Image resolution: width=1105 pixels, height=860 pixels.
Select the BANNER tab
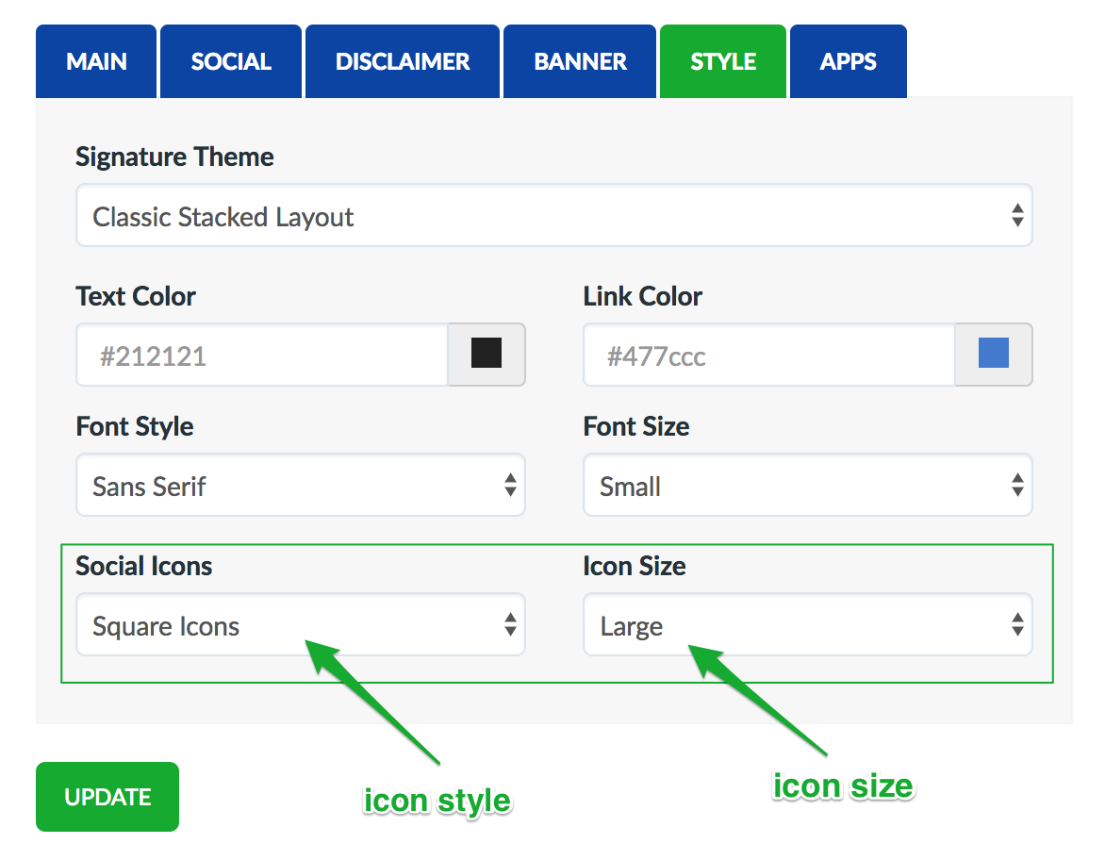580,62
